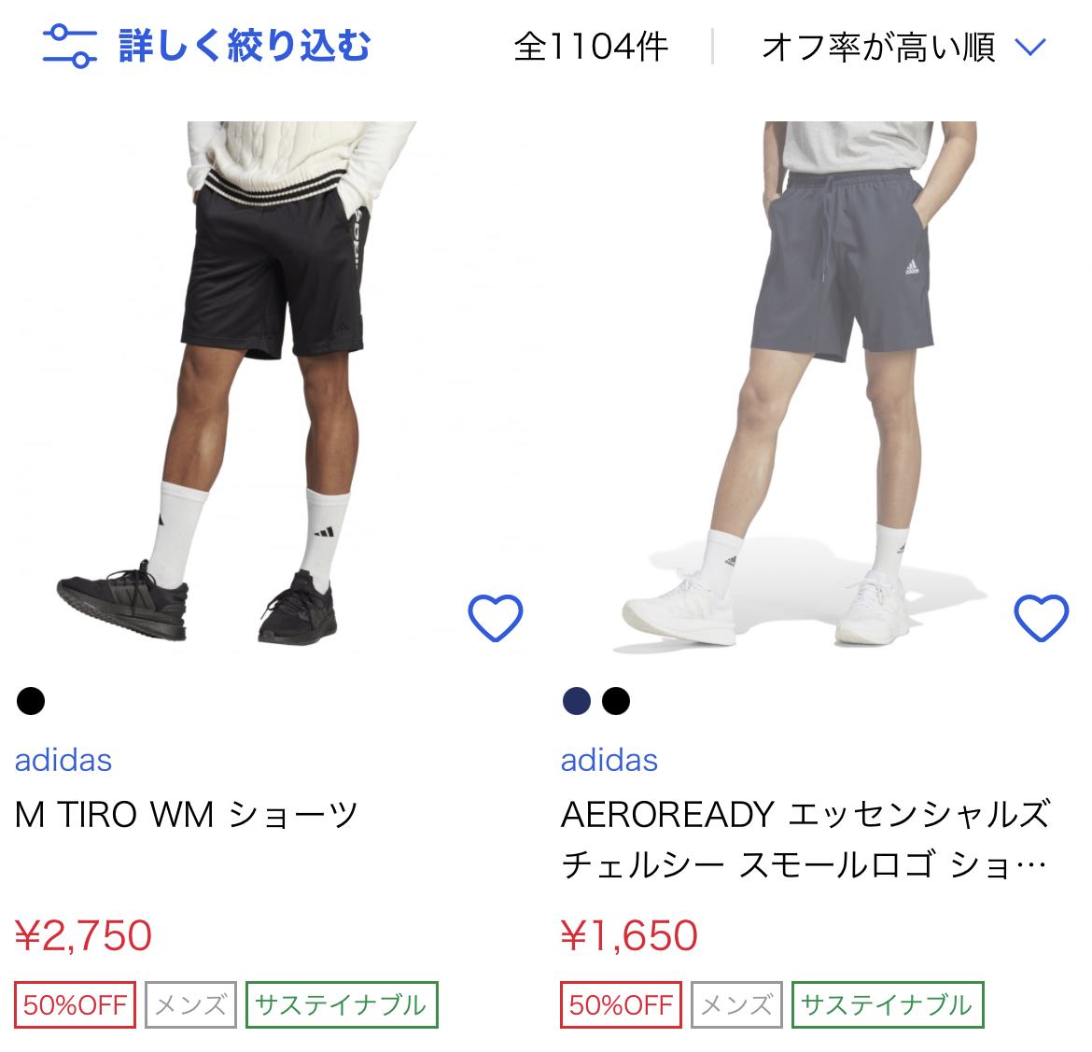
Task: Click the 詳しく絞り込む filter link
Action: [x=245, y=47]
